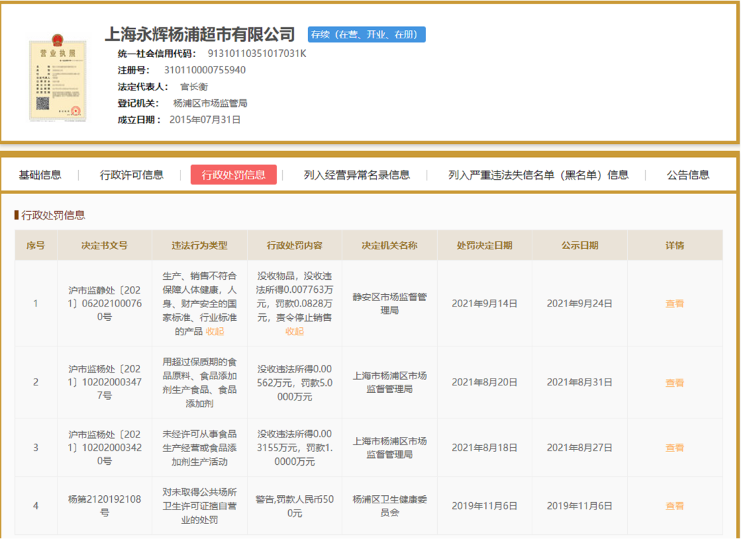Viewport: 741px width, 539px height.
Task: Click publication date 2021年8月31日
Action: pos(580,383)
